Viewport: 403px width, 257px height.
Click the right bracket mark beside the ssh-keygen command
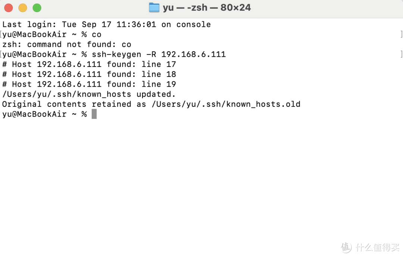point(402,54)
